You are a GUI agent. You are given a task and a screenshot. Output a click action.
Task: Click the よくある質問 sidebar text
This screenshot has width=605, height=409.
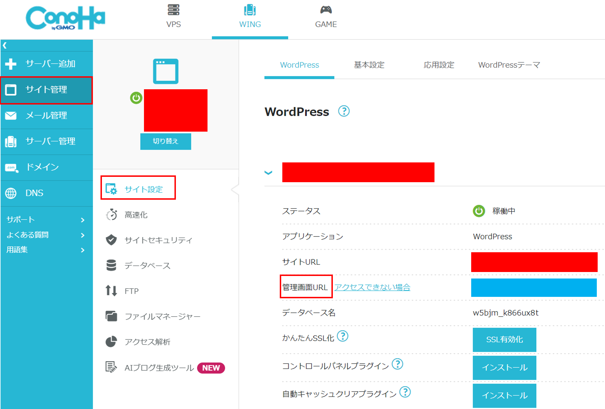coord(27,235)
